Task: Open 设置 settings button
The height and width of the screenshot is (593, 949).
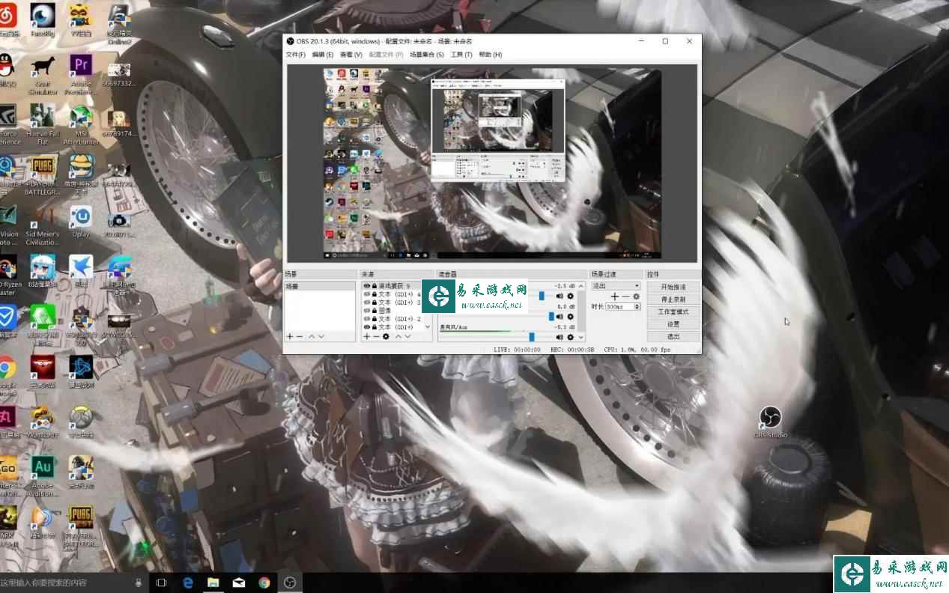Action: (673, 324)
